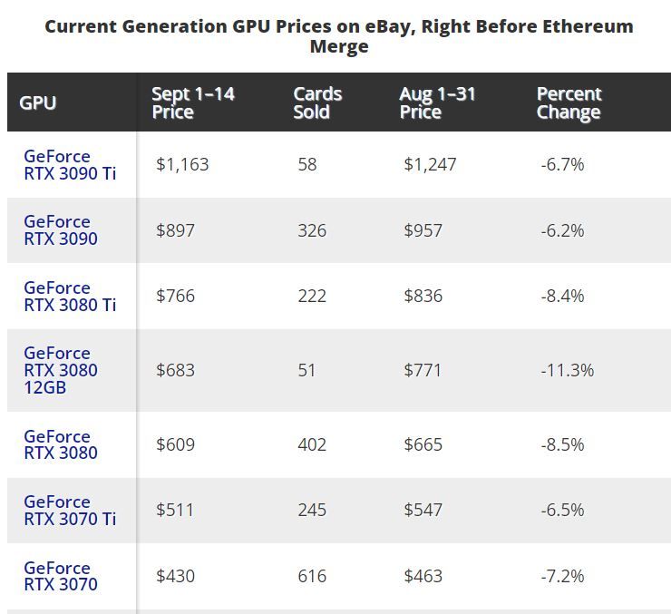This screenshot has width=671, height=614.
Task: Open the GeForce RTX 3070 Ti link
Action: coord(70,510)
